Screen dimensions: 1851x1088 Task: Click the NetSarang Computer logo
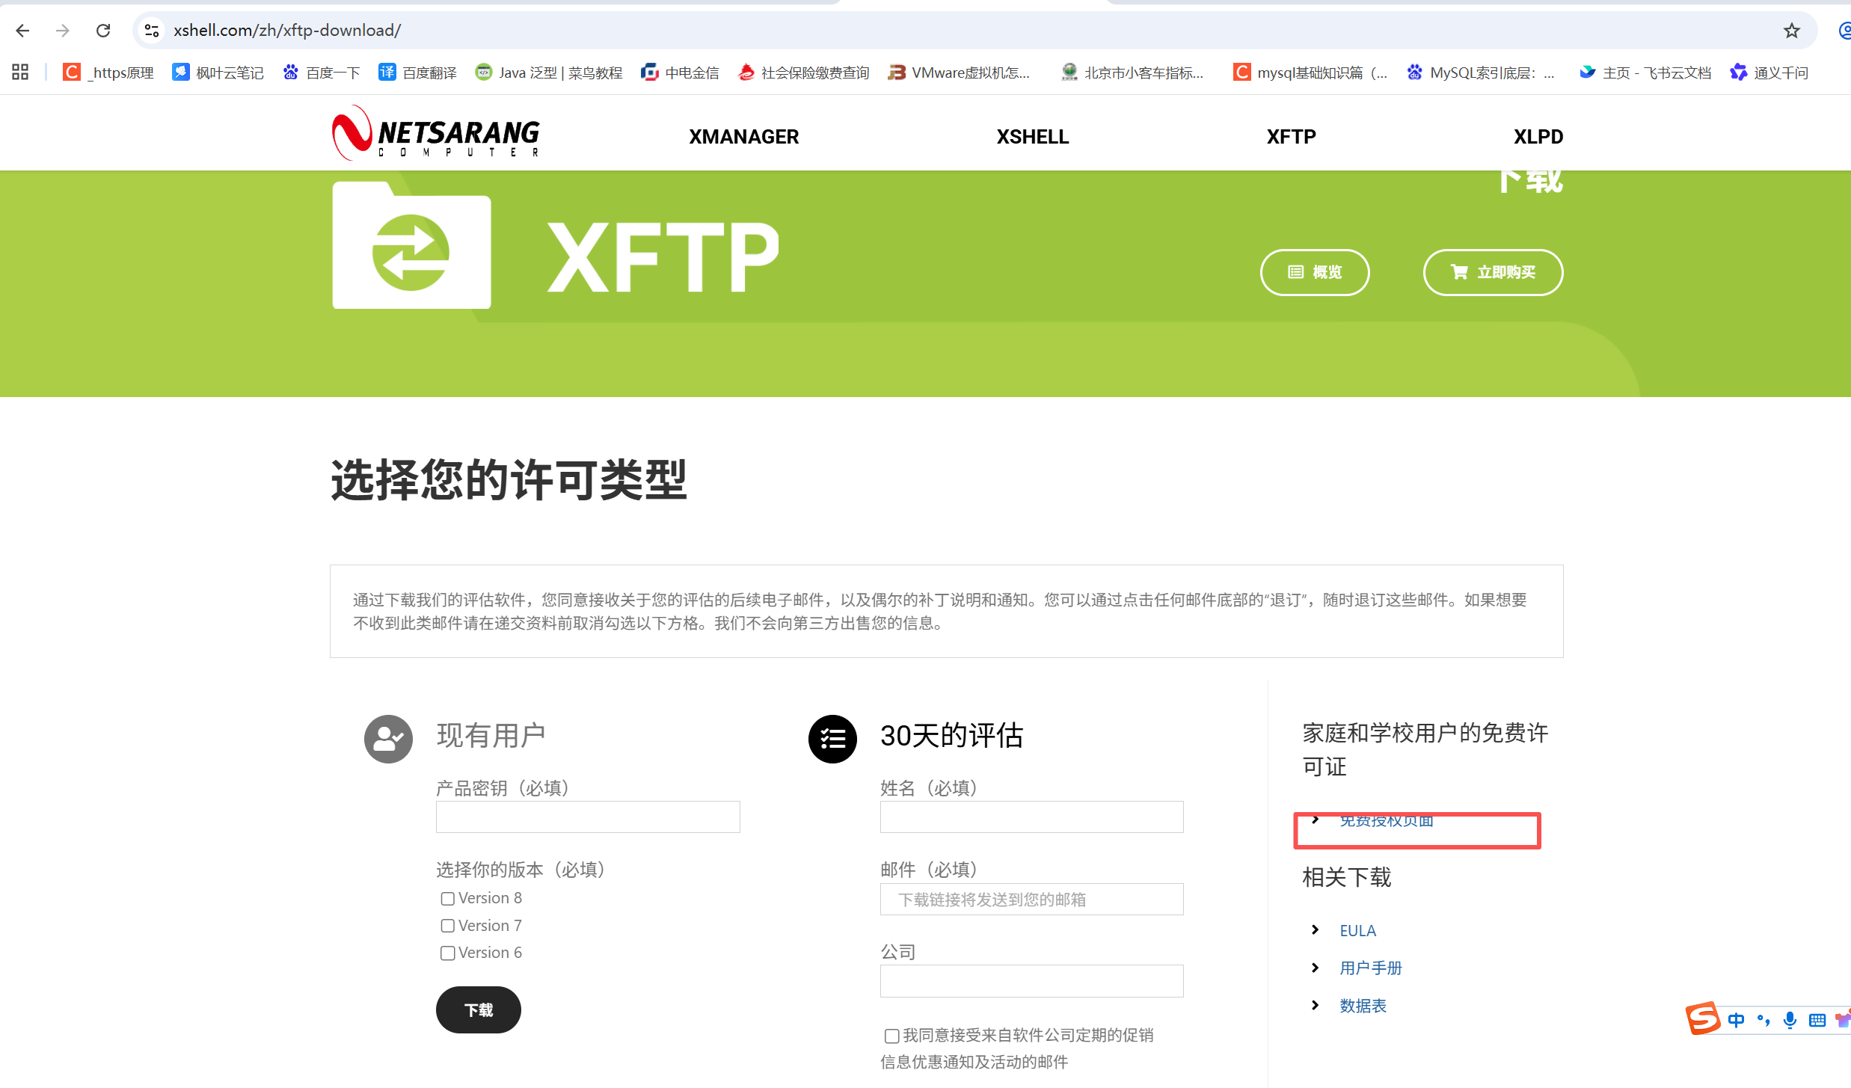tap(435, 133)
